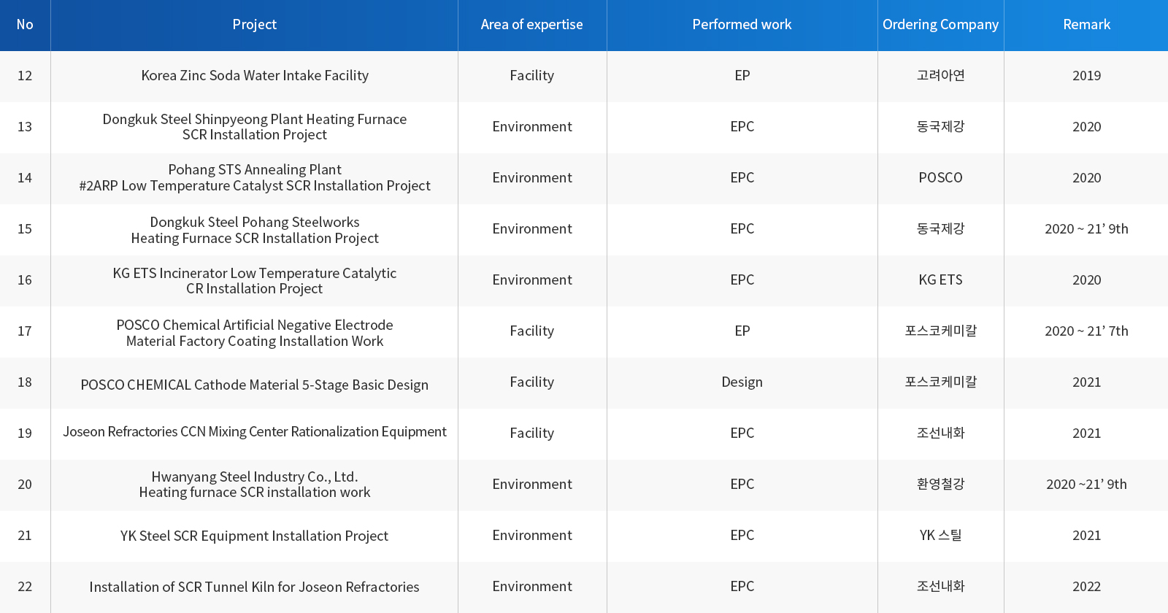Click the Ordering Company column header

pyautogui.click(x=940, y=25)
